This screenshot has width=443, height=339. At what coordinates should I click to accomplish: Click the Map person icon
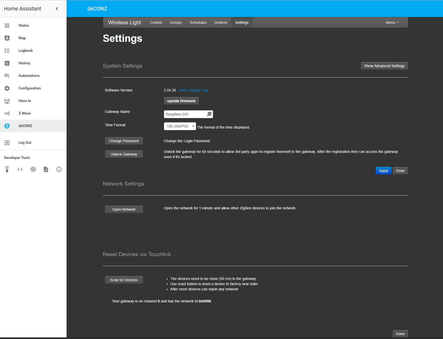pos(7,38)
